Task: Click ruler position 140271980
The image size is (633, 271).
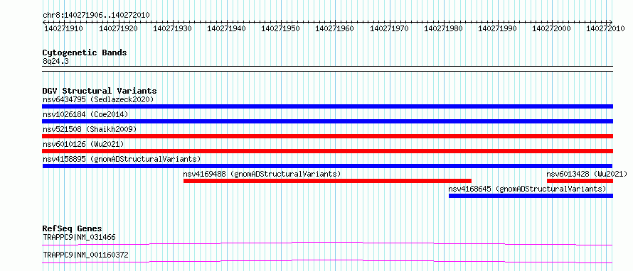Action: point(443,28)
